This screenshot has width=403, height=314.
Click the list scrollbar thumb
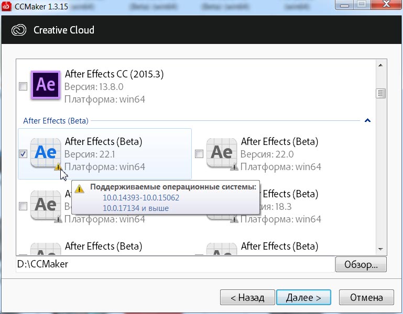click(380, 93)
